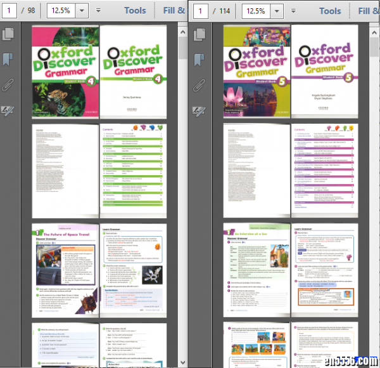This screenshot has height=368, width=380.
Task: Select Grammar 5 Learn Grammar page
Action: click(x=325, y=270)
